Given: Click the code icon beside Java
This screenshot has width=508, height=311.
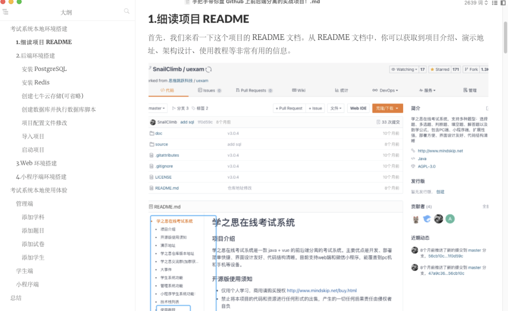Looking at the screenshot, I should (413, 159).
